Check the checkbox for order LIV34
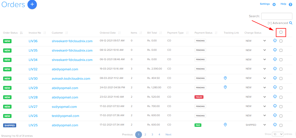 click(x=281, y=60)
